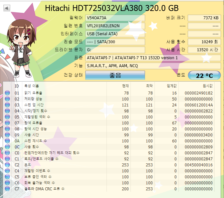Click the drive letter field G:
Viewport: 224px width, 198px height.
tap(115, 50)
